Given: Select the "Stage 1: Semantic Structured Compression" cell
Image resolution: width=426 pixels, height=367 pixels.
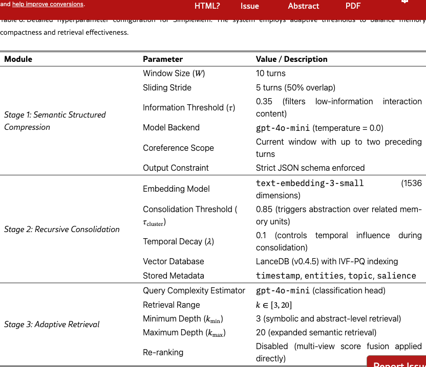Looking at the screenshot, I should 55,121.
